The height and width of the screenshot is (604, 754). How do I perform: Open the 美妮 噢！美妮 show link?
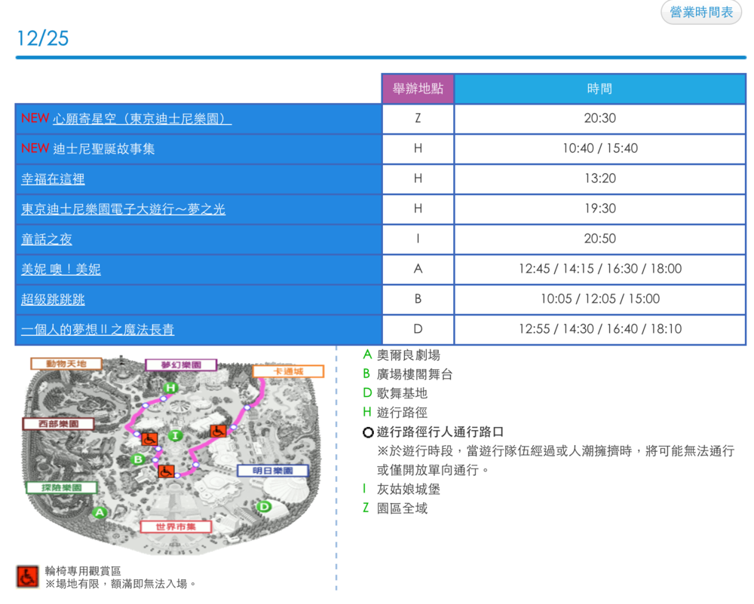(x=61, y=269)
